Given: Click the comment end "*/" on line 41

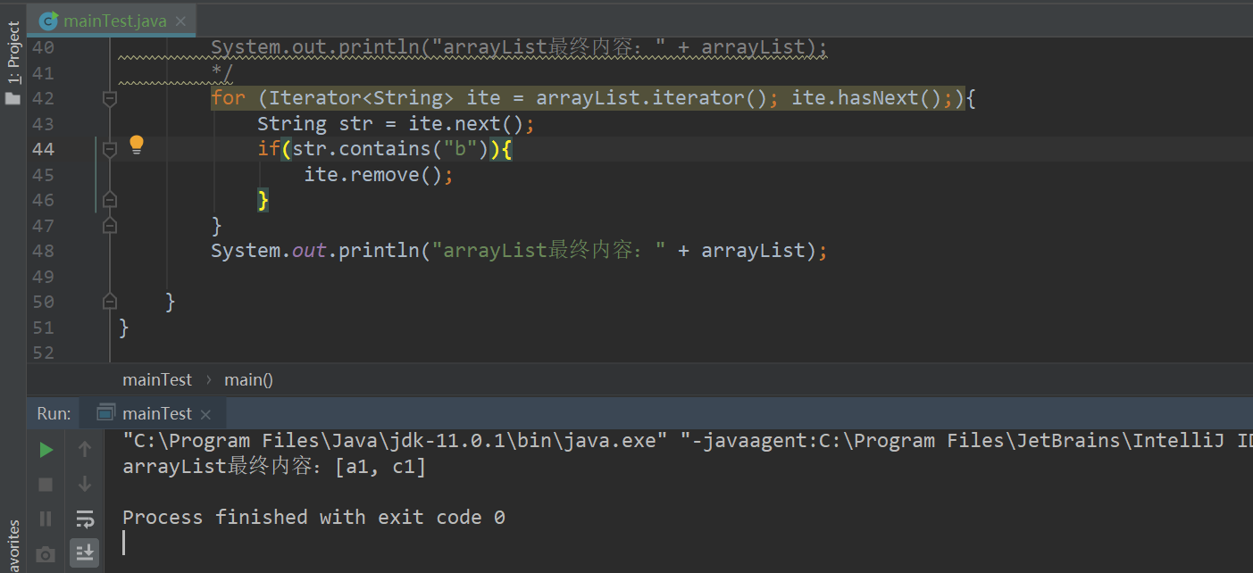Looking at the screenshot, I should click(222, 72).
